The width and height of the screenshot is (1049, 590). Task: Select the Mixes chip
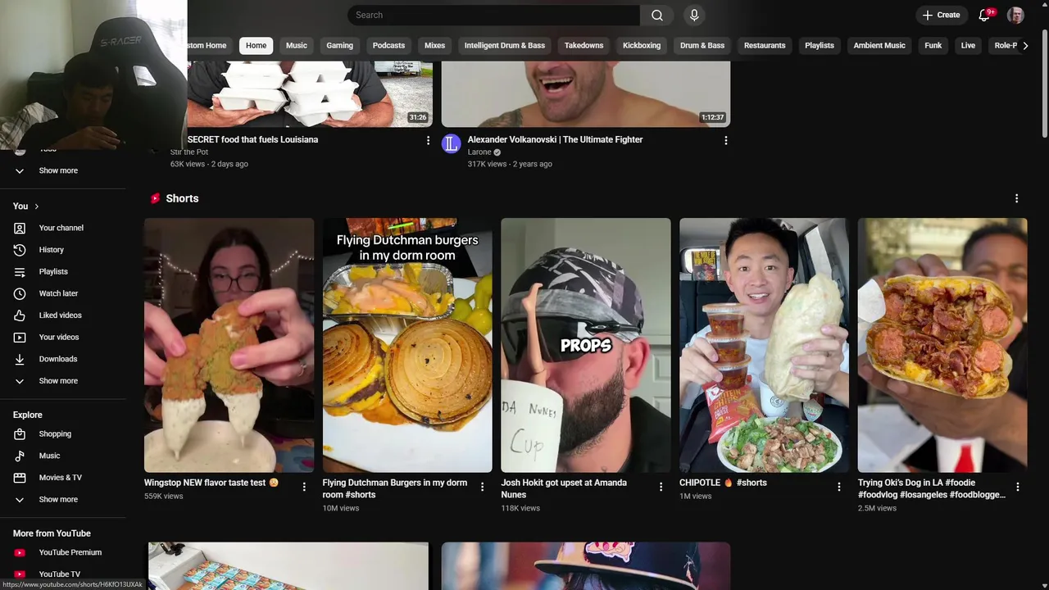(434, 45)
